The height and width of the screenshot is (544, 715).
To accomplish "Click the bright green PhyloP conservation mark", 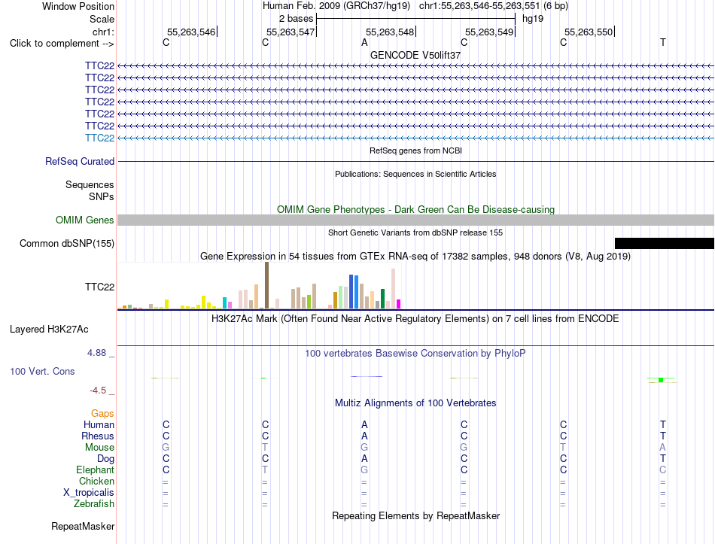I will click(x=661, y=380).
